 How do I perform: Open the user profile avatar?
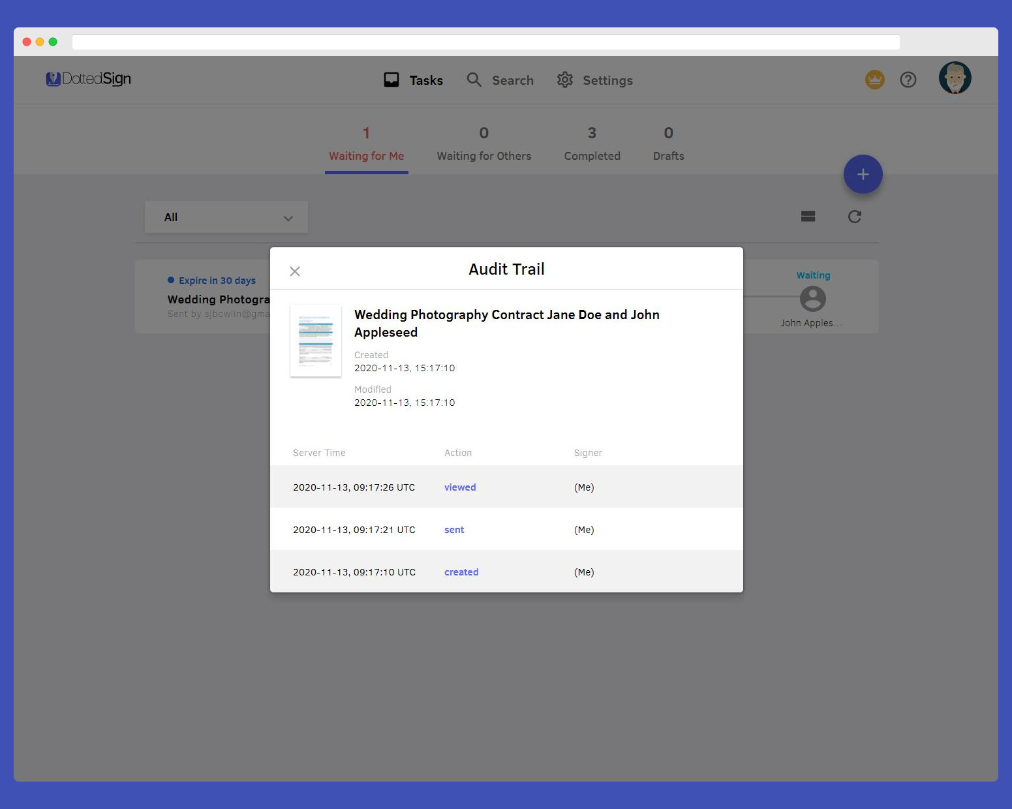(x=955, y=78)
